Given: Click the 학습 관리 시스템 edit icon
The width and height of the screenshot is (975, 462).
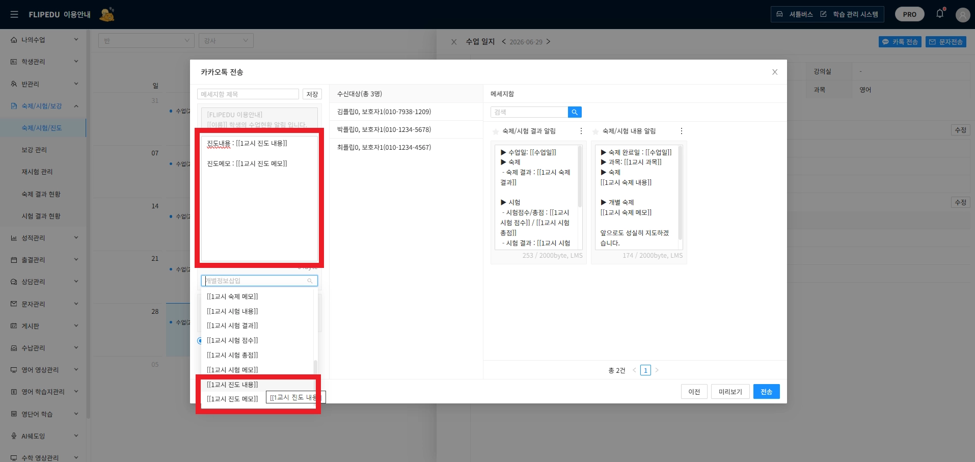Looking at the screenshot, I should (823, 14).
